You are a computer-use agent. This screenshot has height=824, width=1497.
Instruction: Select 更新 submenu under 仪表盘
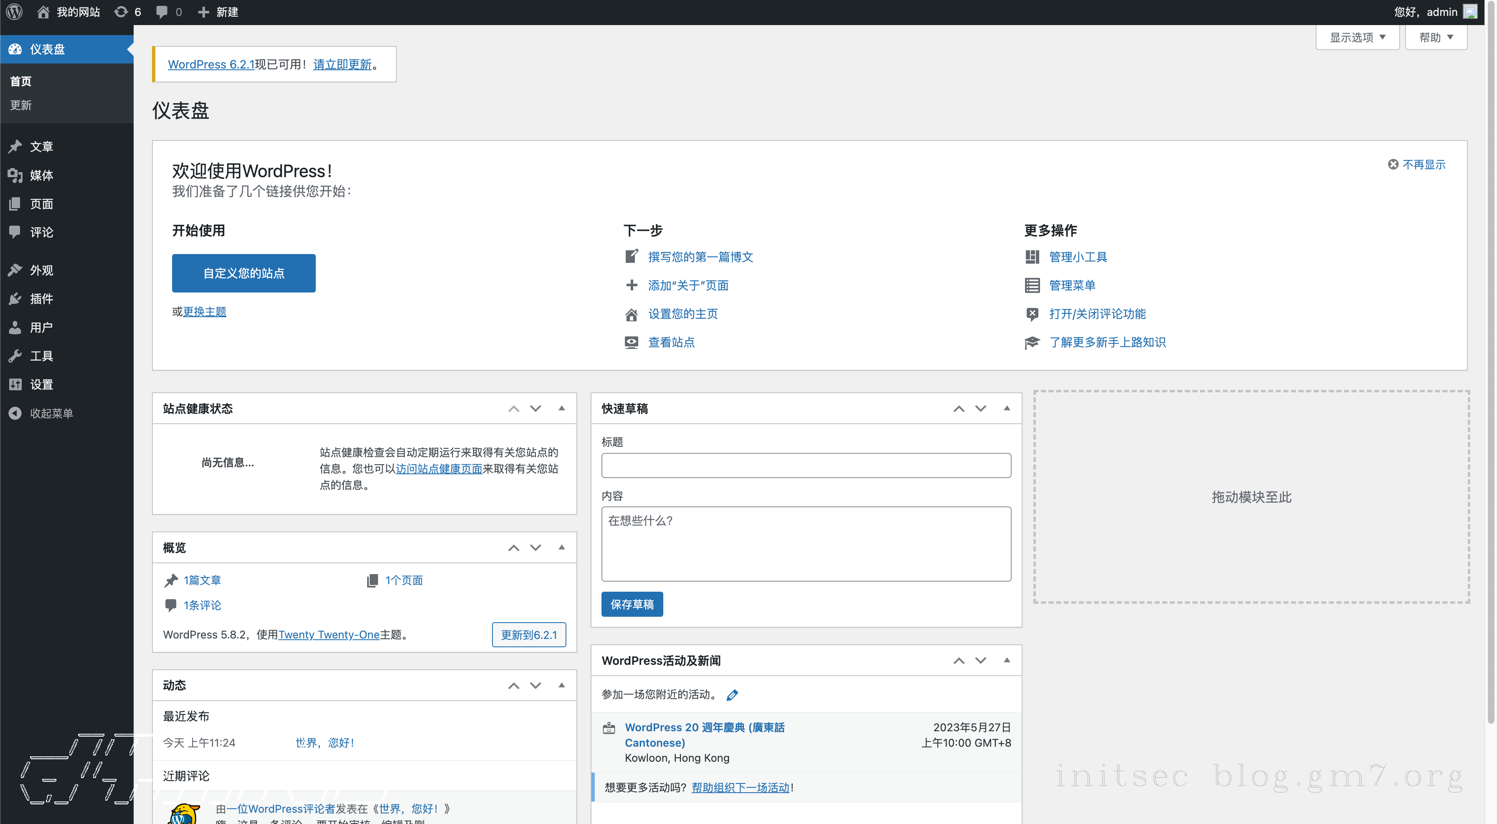pyautogui.click(x=21, y=105)
